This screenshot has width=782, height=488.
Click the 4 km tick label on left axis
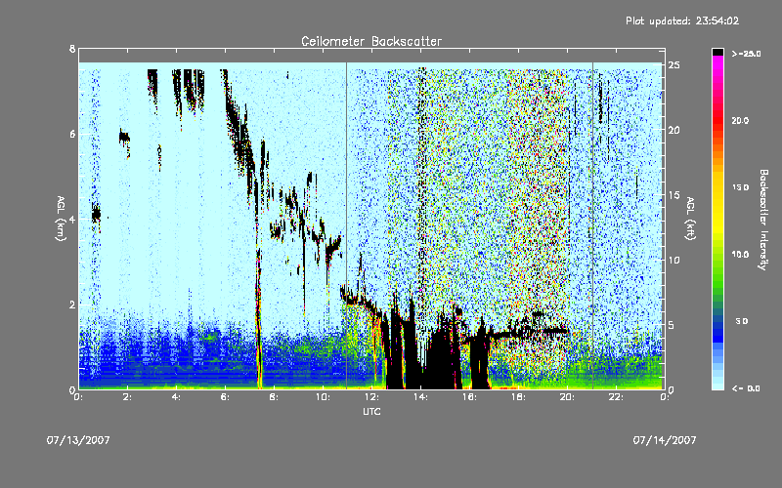click(x=72, y=219)
